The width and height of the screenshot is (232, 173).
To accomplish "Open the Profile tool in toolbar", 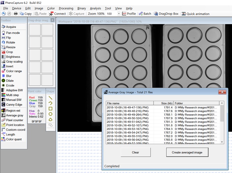I will coord(129,14).
